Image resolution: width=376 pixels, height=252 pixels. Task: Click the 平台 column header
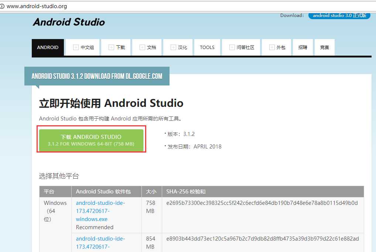[x=55, y=192]
